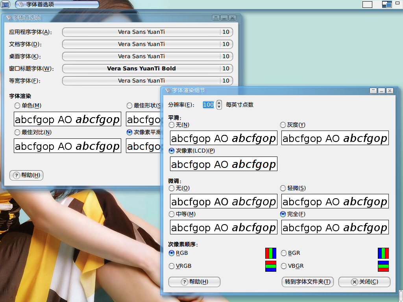Select 单色(M) rendering option

pyautogui.click(x=17, y=105)
